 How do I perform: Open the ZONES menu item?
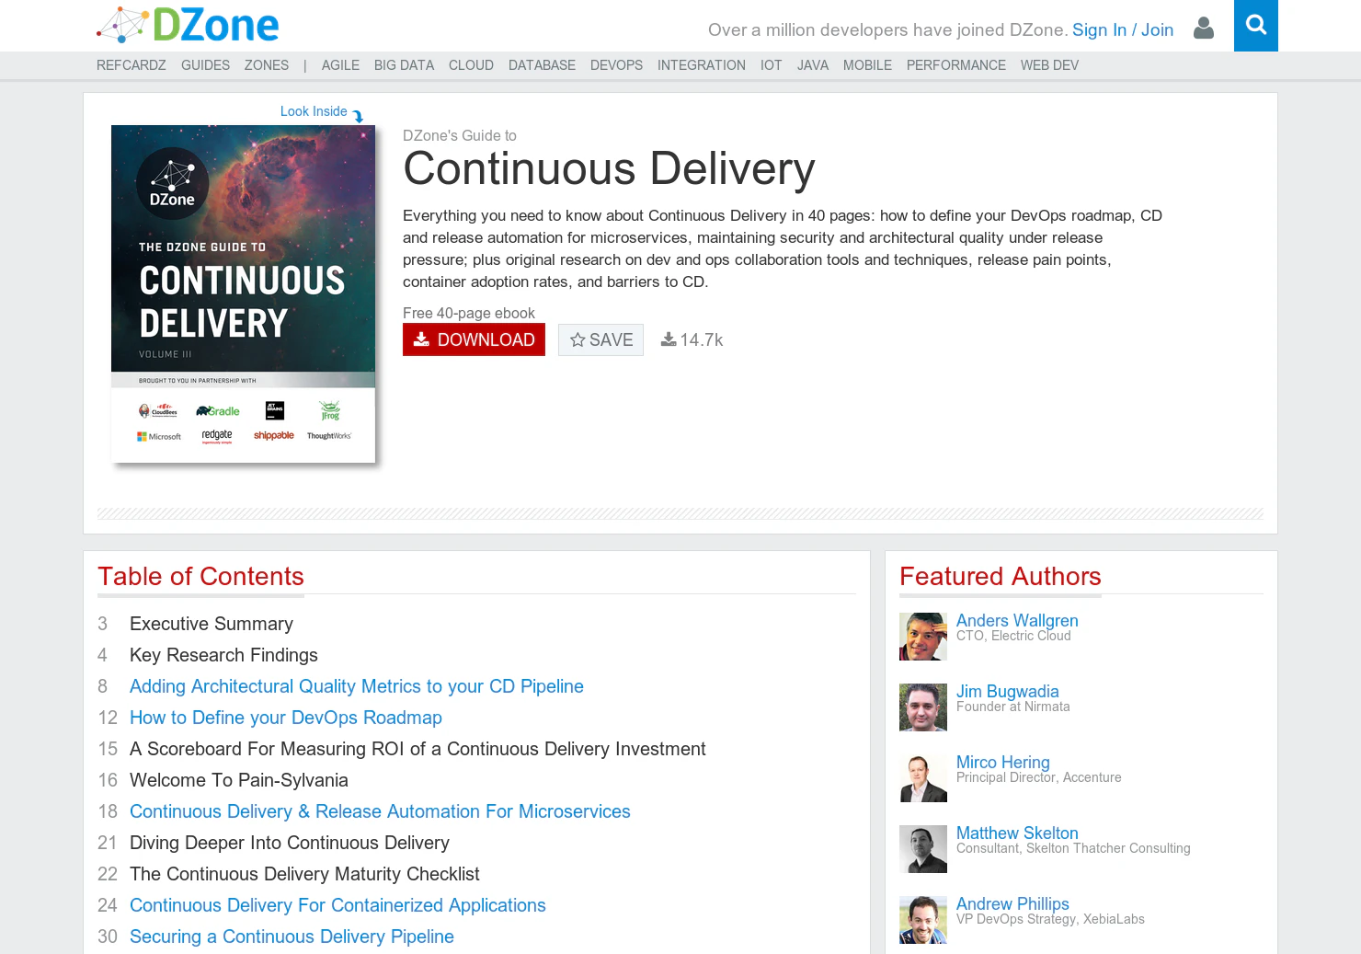click(267, 65)
